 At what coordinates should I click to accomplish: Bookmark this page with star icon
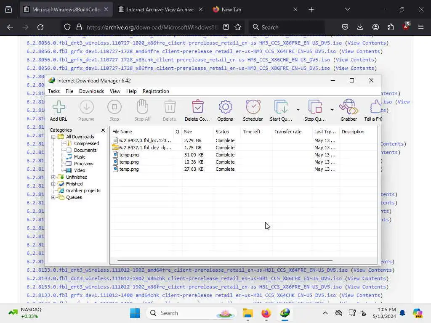pyautogui.click(x=238, y=27)
